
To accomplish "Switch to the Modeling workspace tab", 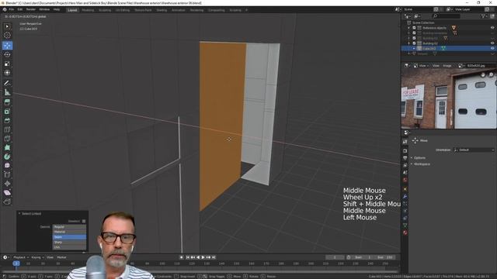I will tap(88, 10).
